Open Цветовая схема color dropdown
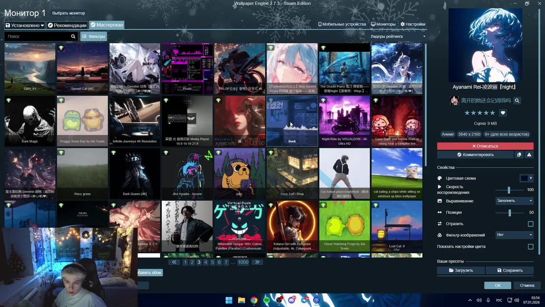The image size is (545, 307). click(527, 178)
